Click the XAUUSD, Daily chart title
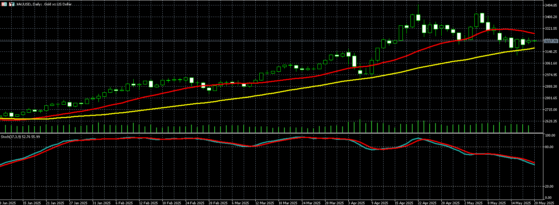 41,4
